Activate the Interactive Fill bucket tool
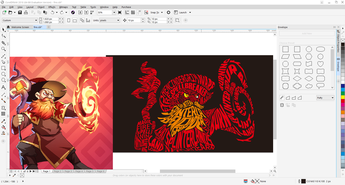This screenshot has height=185, width=345. (x=3, y=127)
